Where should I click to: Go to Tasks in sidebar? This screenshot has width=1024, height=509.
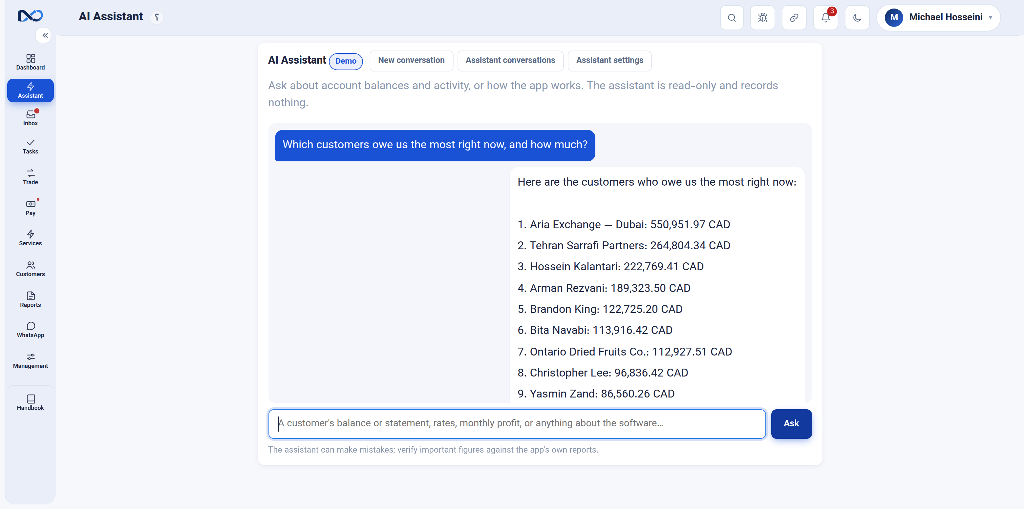click(30, 147)
